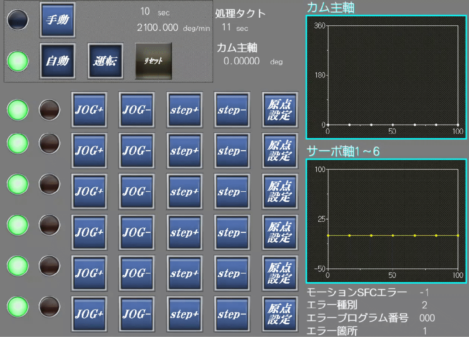The image size is (469, 337).
Task: Click step+ in the first servo row
Action: tap(185, 110)
